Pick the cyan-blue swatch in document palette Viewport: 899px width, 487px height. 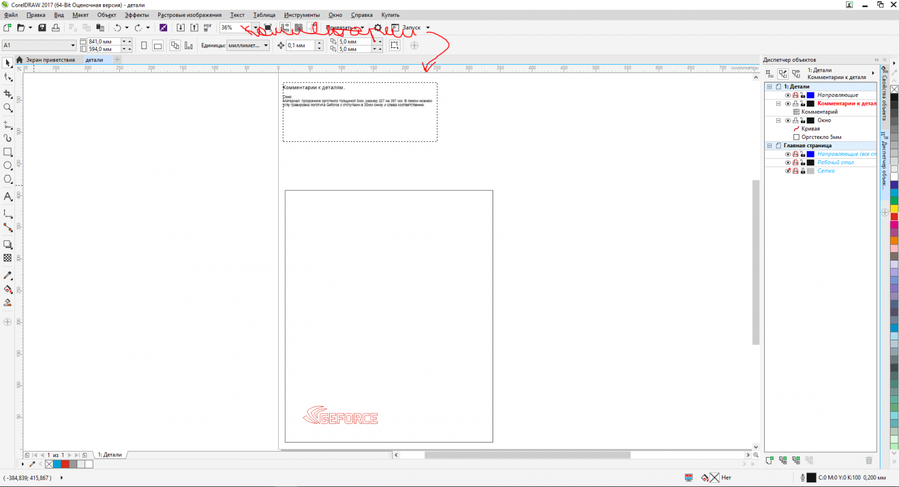pos(58,464)
